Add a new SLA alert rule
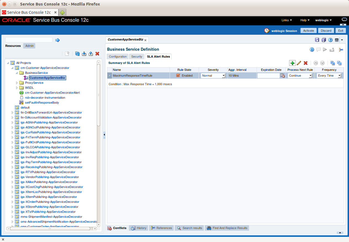 [292, 63]
